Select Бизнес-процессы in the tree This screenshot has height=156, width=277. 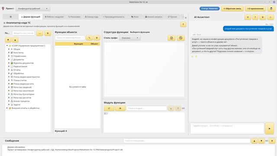tap(21, 101)
